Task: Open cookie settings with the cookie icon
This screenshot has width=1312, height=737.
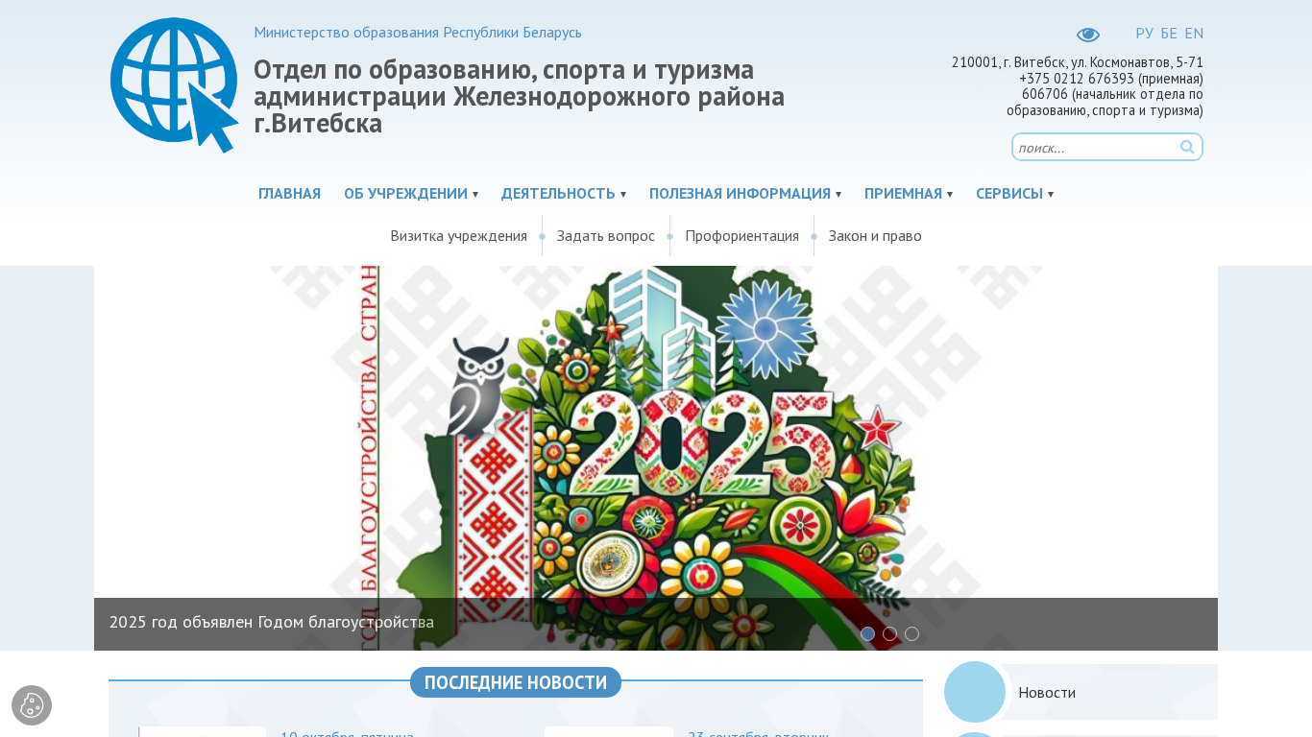Action: (32, 705)
